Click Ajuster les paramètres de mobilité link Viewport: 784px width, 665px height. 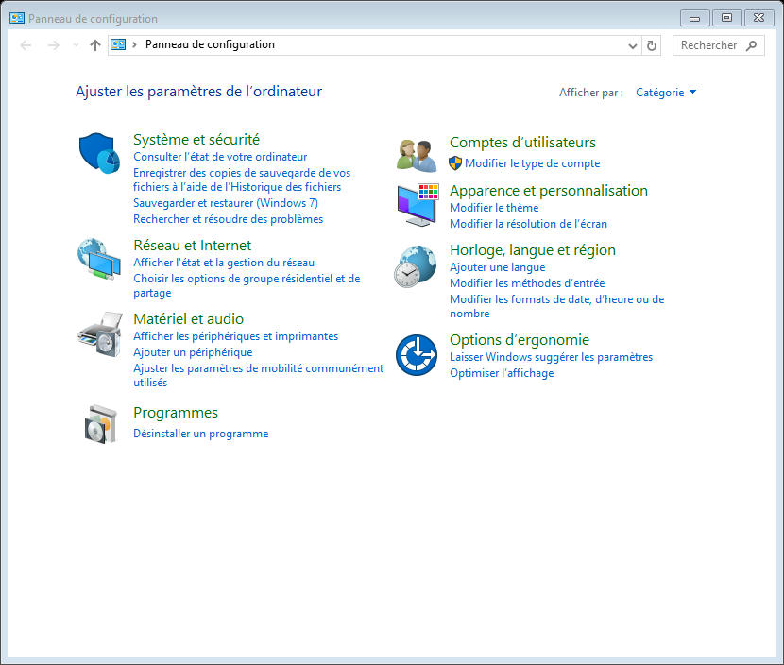(x=258, y=376)
